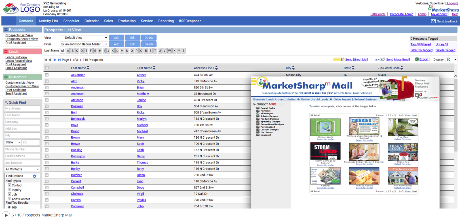This screenshot has height=217, width=460.
Task: Click the Excel icon next to Export
Action: pyautogui.click(x=417, y=59)
